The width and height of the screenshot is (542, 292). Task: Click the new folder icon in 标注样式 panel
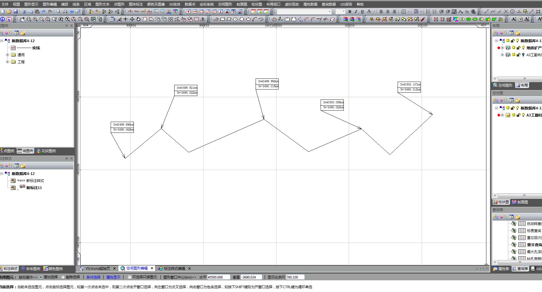[x=23, y=166]
